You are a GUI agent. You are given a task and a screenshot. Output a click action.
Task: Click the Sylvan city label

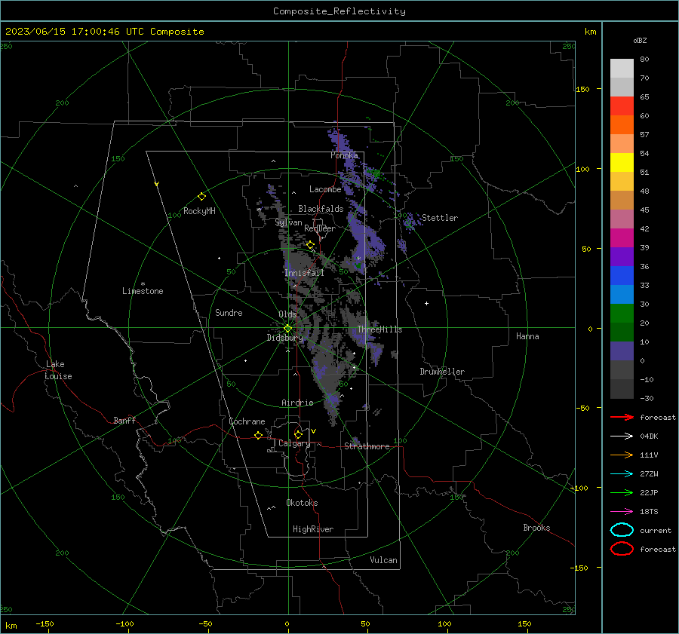288,222
